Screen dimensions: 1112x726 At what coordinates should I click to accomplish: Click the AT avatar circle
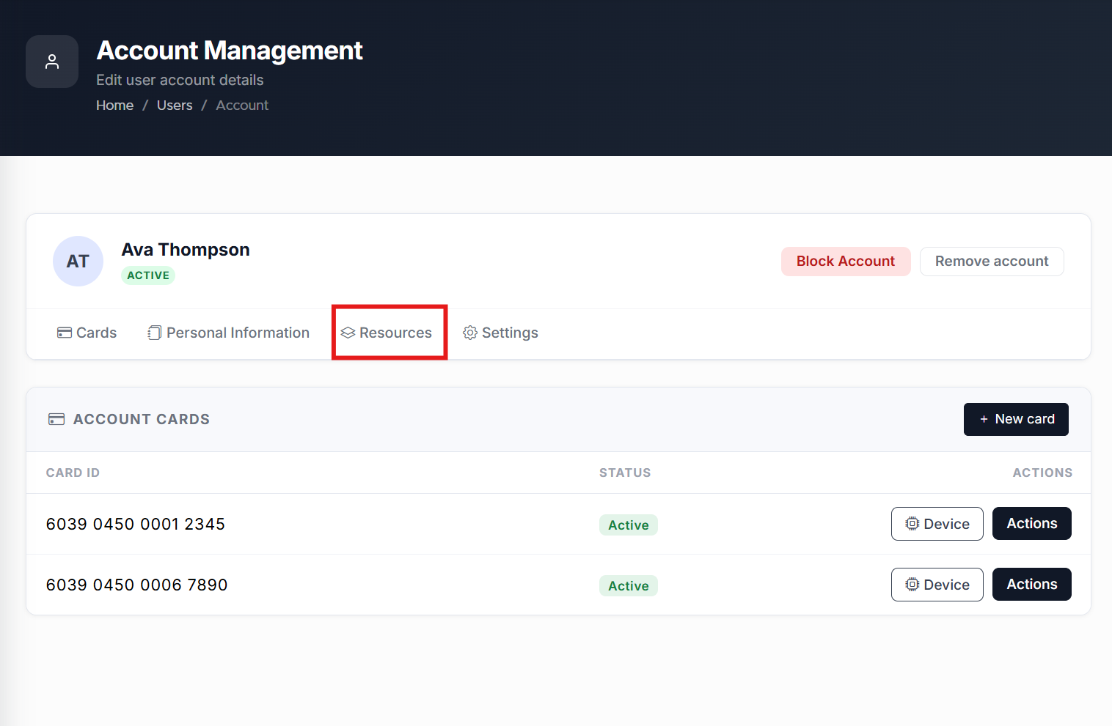[78, 261]
